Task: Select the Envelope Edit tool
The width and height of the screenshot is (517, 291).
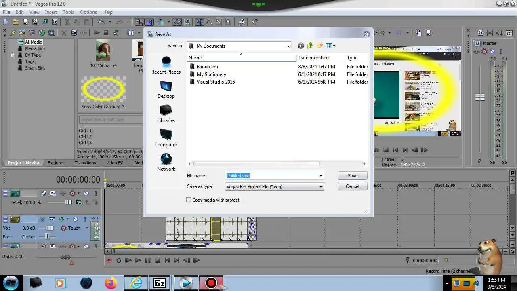Action: pyautogui.click(x=209, y=22)
